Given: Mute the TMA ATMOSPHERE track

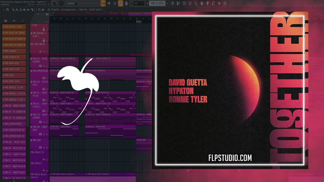Looking at the screenshot, I should click(47, 78).
